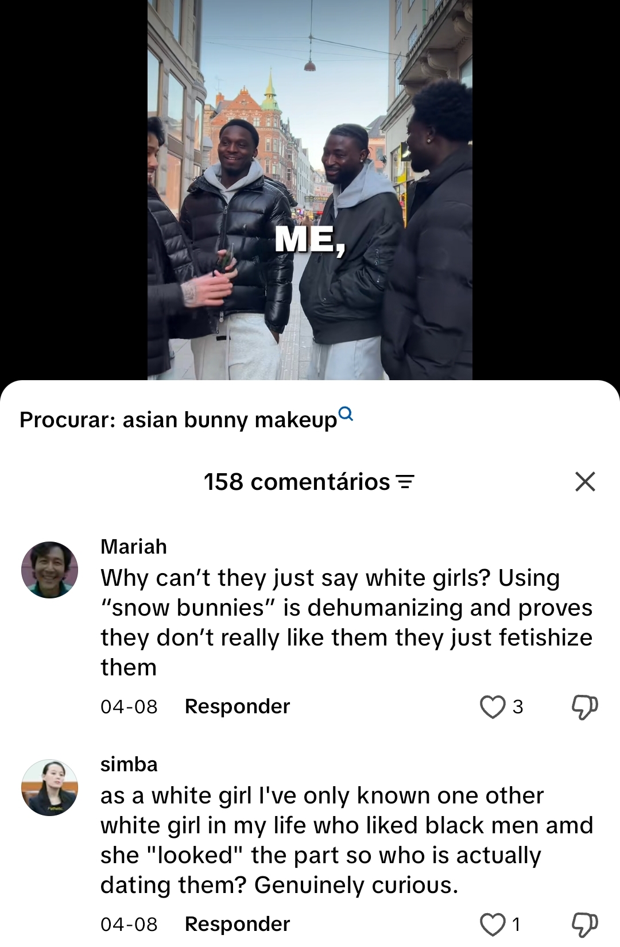Select the 158 comentários header

coord(297,482)
